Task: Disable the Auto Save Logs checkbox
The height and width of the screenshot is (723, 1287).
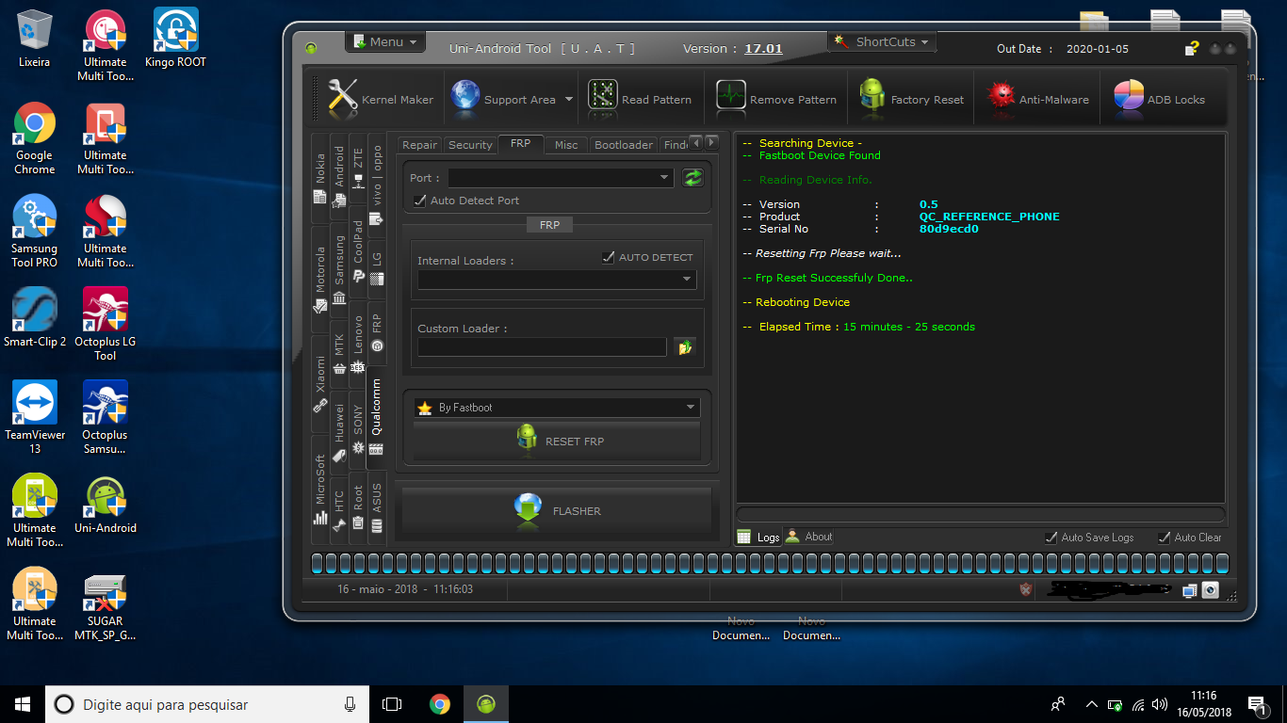Action: coord(1051,538)
